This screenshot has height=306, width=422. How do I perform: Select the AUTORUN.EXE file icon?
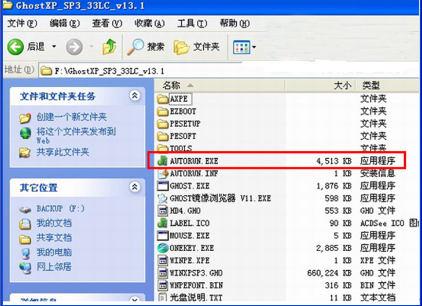(162, 161)
